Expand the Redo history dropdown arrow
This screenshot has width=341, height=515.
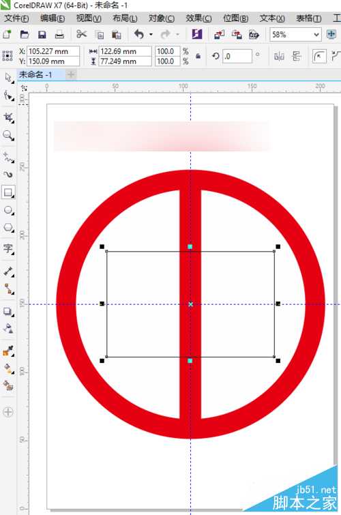(x=177, y=34)
